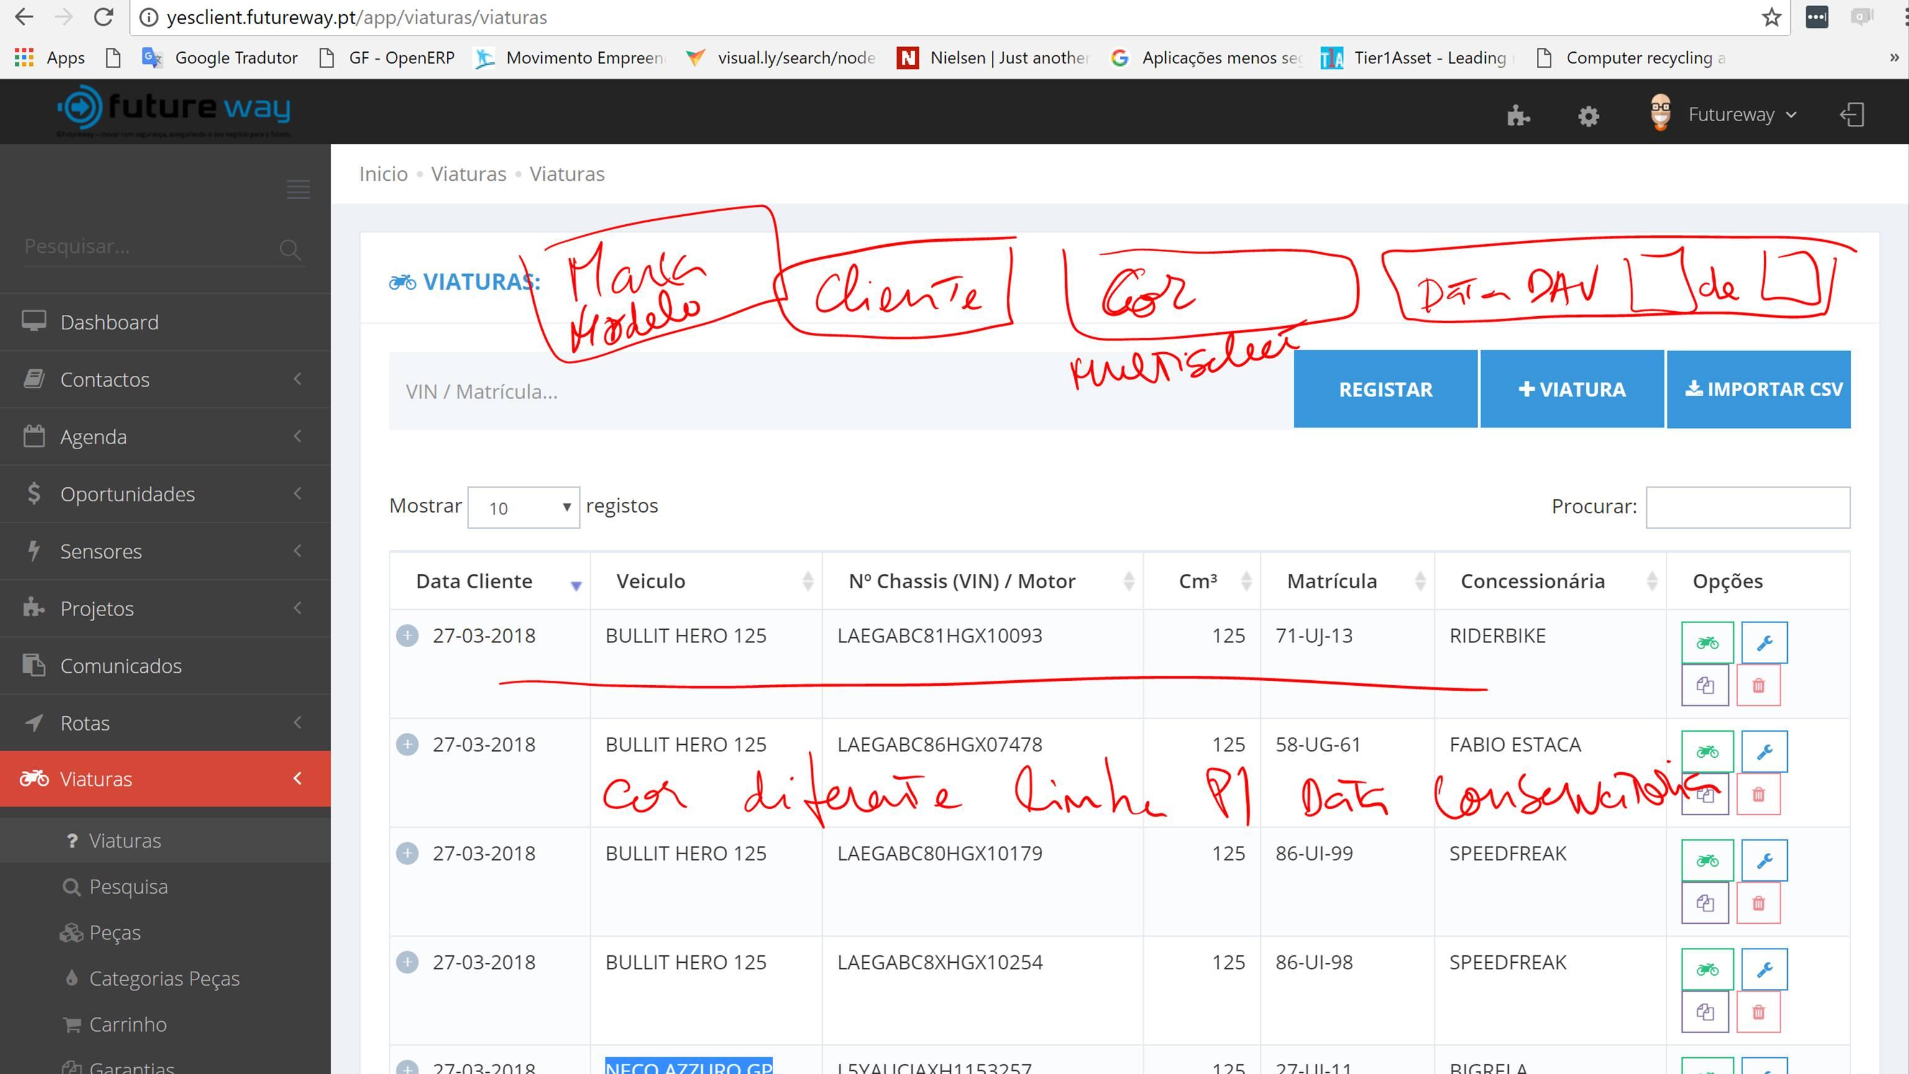Click green motorcycle icon for RIDERBIKE row
1909x1074 pixels.
1706,642
